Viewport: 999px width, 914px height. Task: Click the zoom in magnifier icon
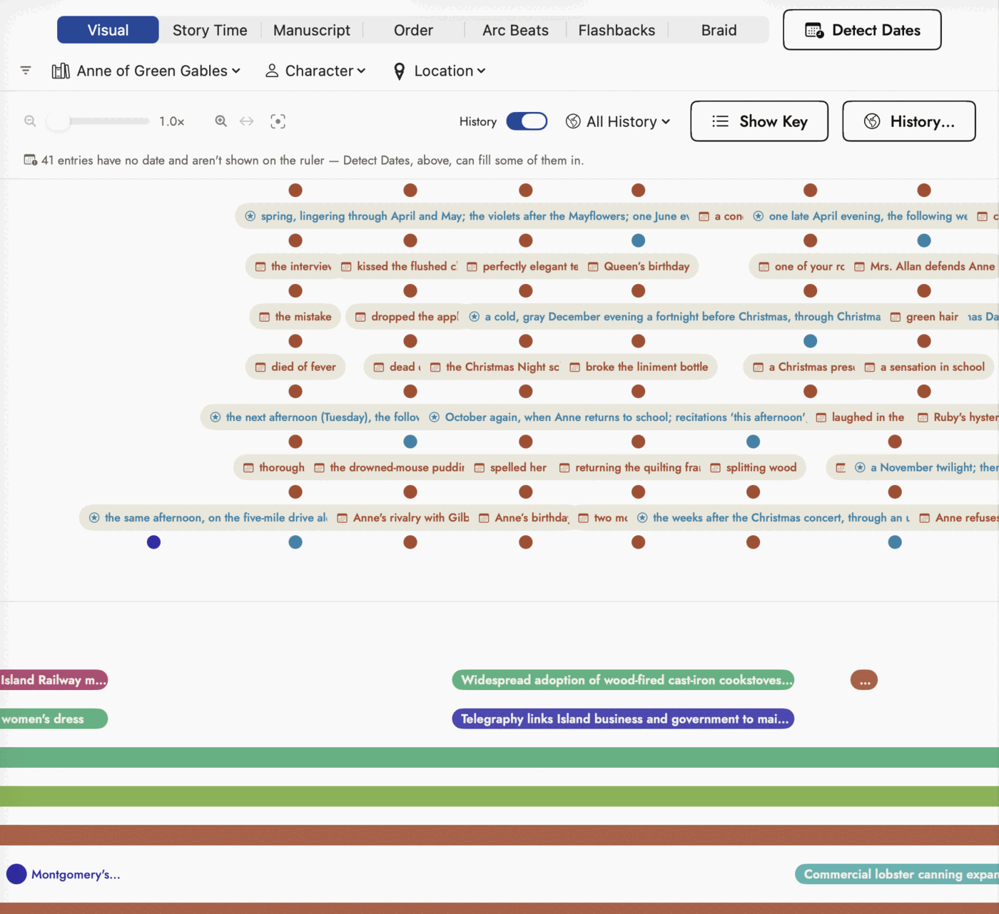[221, 121]
